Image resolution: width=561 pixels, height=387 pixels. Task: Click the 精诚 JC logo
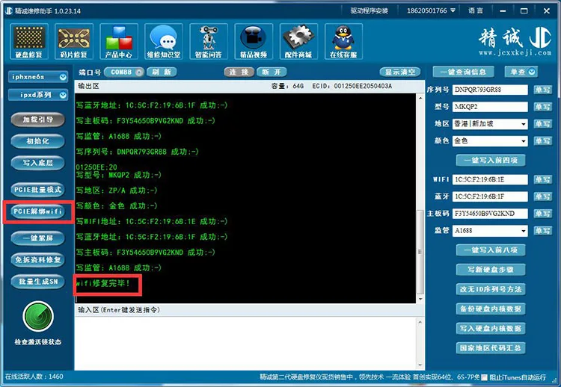pyautogui.click(x=515, y=41)
